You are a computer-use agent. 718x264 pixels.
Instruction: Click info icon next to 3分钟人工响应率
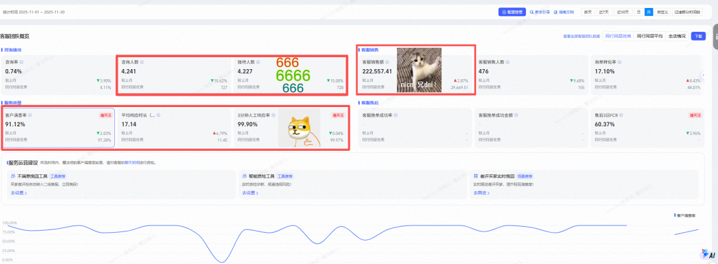click(x=273, y=116)
